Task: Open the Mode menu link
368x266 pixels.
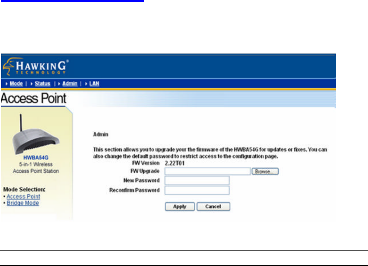Action: click(16, 83)
